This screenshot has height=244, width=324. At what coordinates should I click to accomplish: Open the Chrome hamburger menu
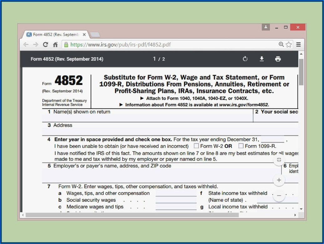point(299,45)
